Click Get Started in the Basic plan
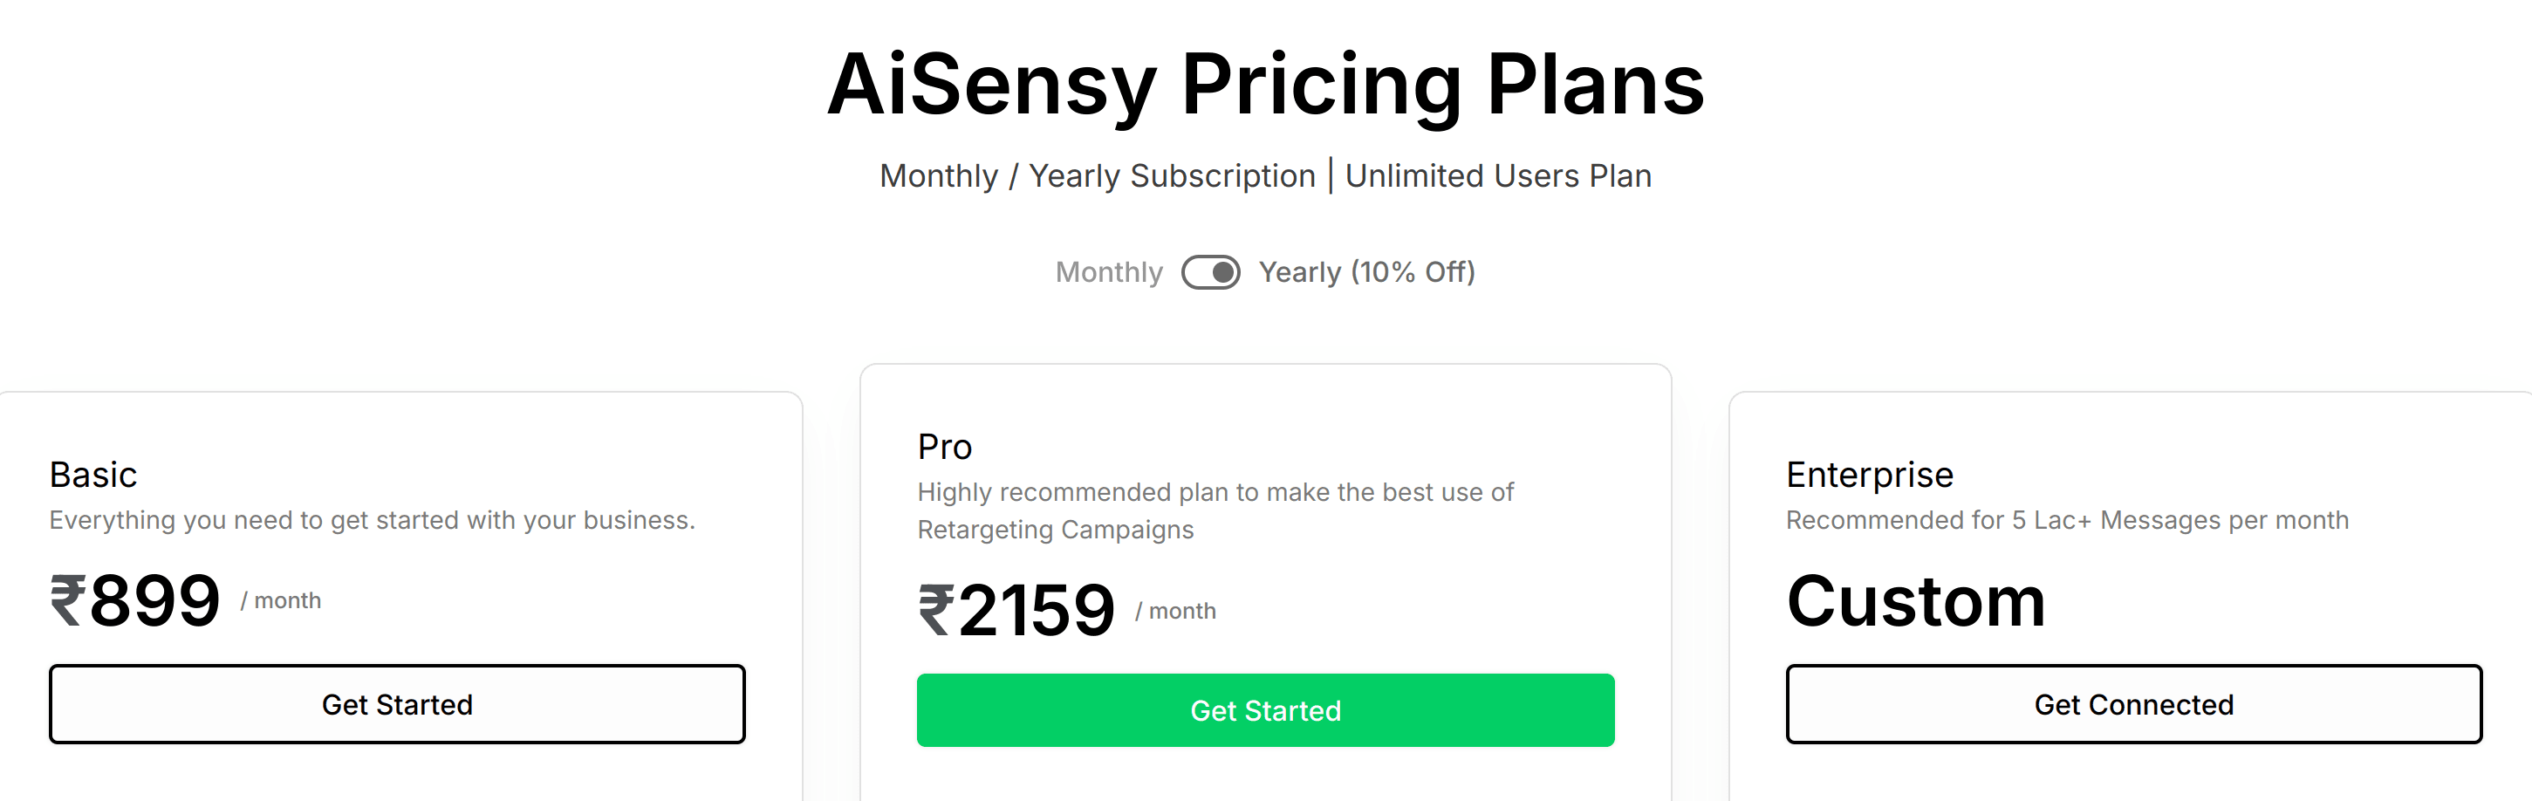Screen dimensions: 2532x801 (397, 703)
